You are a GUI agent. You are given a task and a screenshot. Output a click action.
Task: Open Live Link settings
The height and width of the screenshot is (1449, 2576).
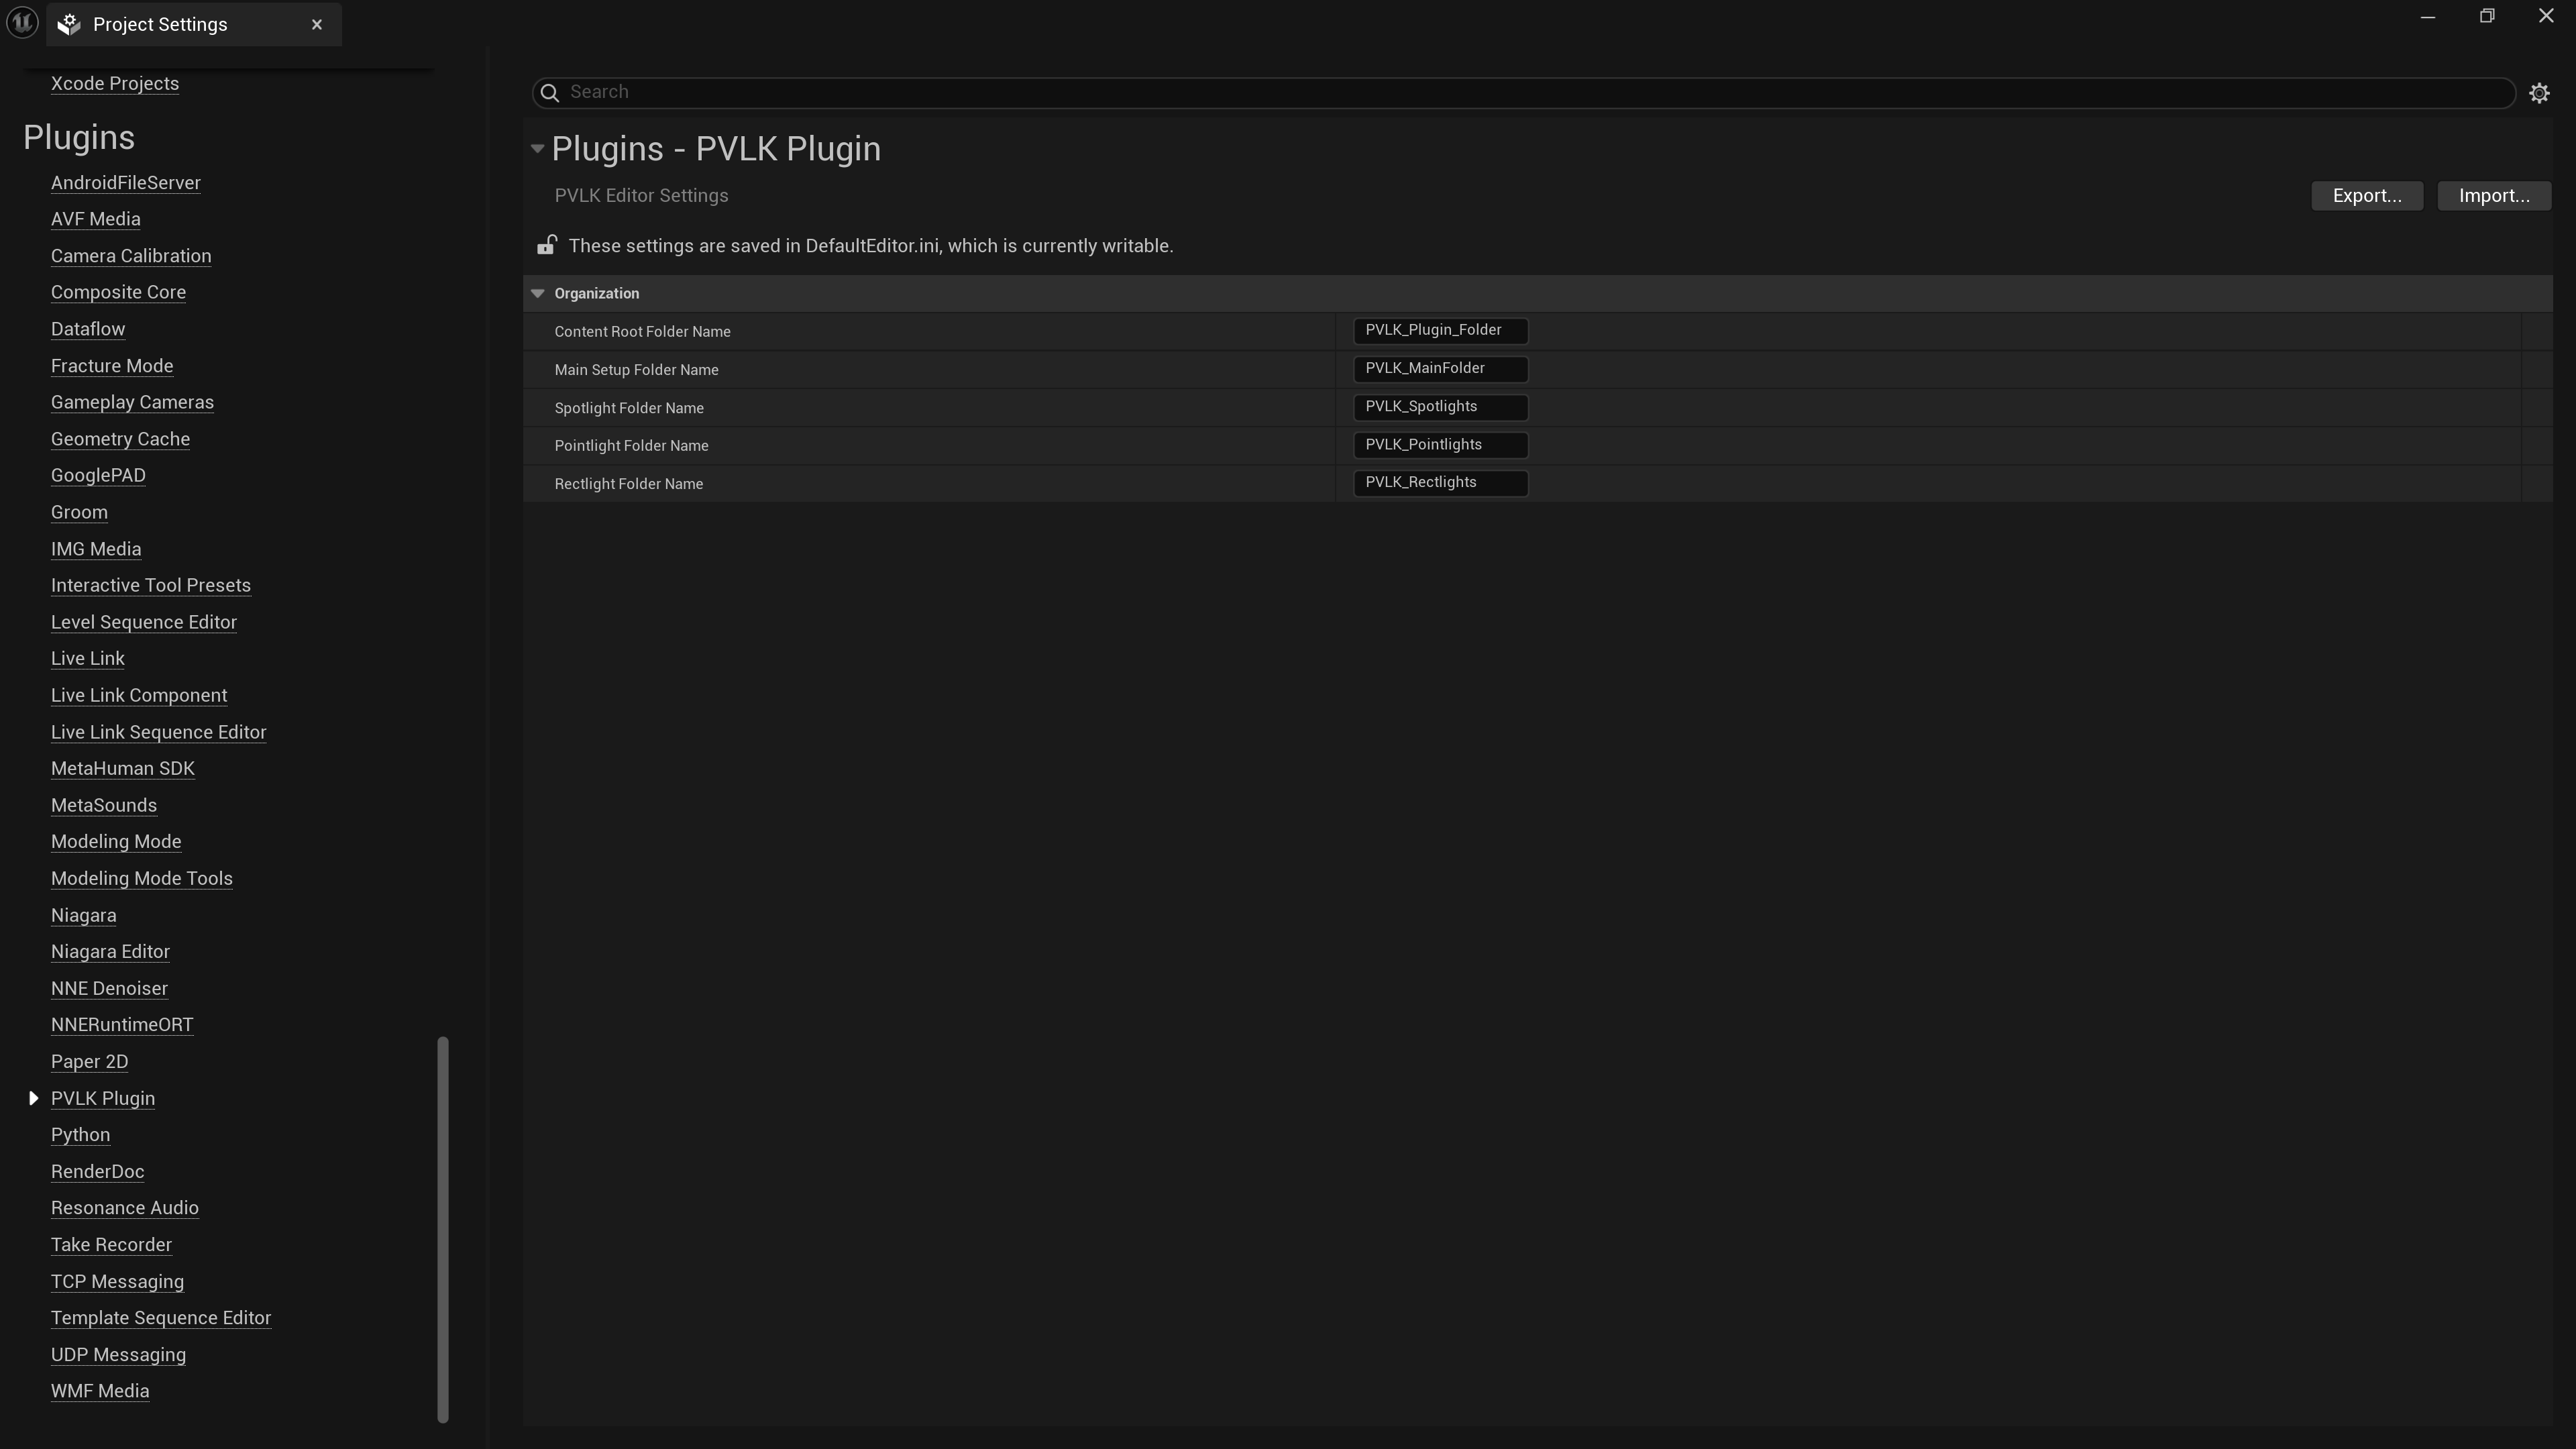coord(88,658)
